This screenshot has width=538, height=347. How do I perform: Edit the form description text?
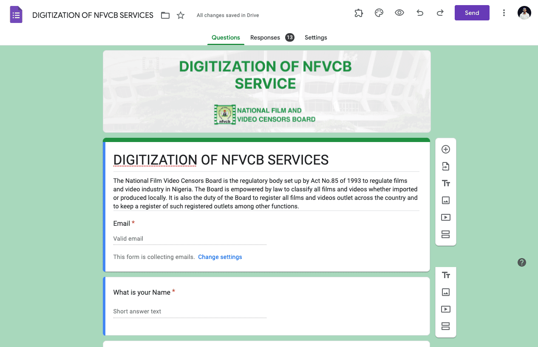[266, 193]
